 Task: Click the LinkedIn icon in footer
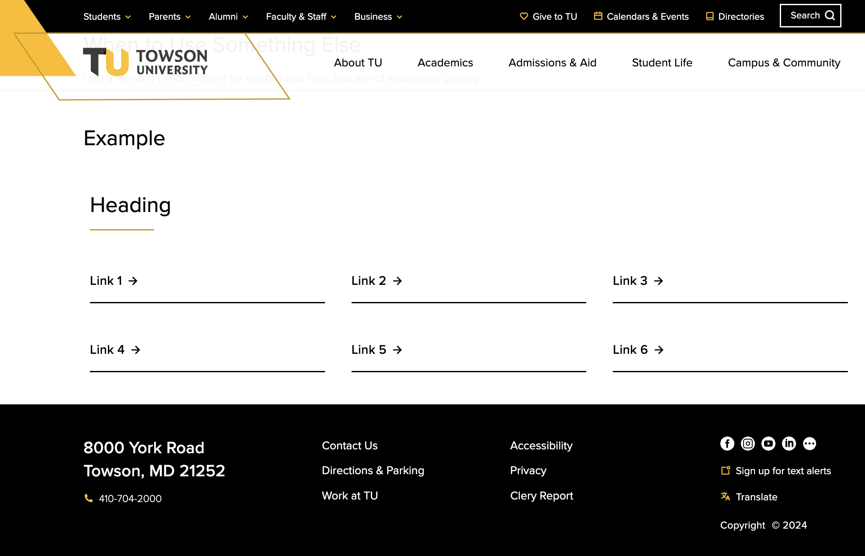(x=789, y=443)
